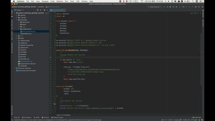Run the ding-dong-bot configuration

165,7
